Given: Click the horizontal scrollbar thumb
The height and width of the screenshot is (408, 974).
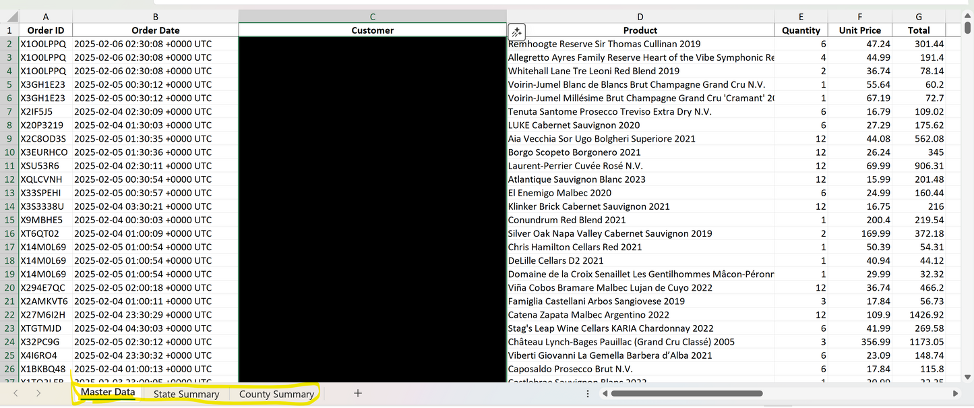Looking at the screenshot, I should [686, 393].
